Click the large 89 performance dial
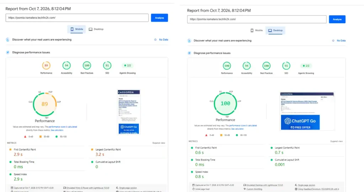The width and height of the screenshot is (364, 192). click(44, 104)
